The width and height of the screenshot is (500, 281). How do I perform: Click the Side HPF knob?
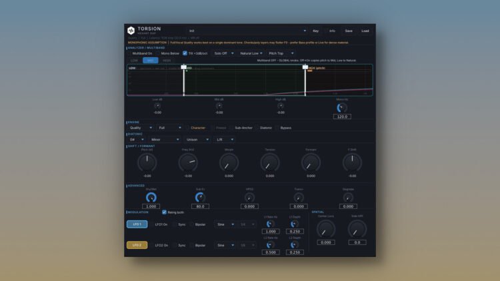pos(357,229)
